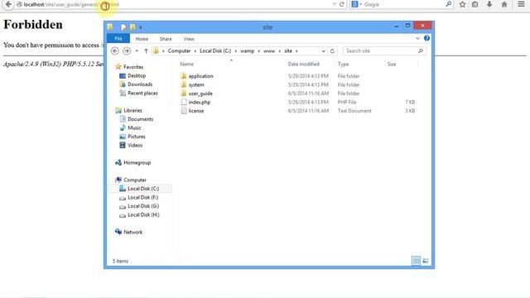
Task: Click site in the breadcrumb path
Action: (x=288, y=50)
